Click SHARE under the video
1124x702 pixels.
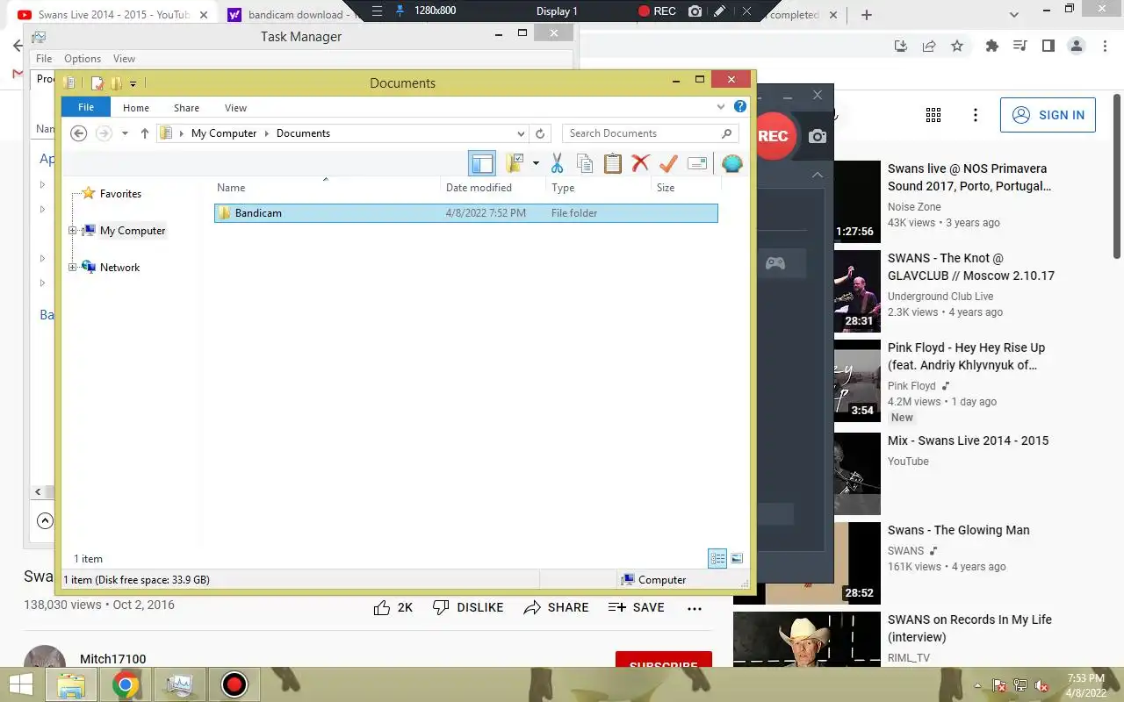coord(557,607)
